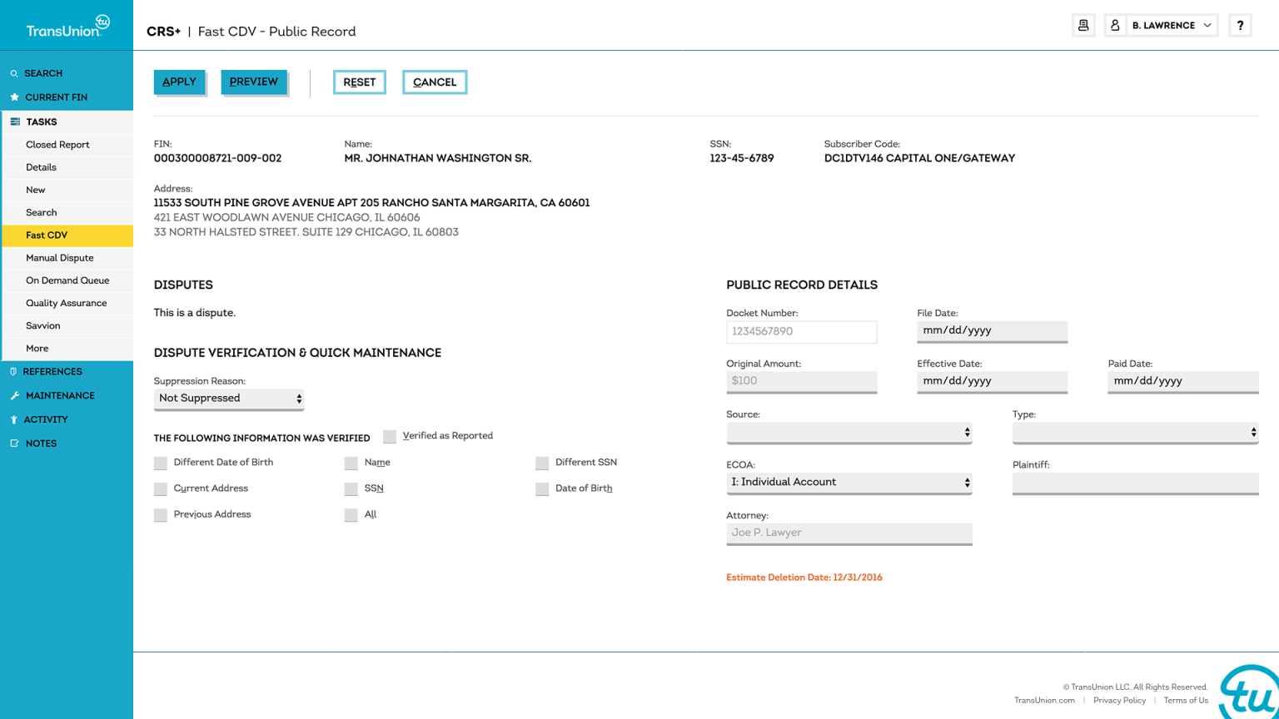
Task: Check the Verified as Reported checkbox
Action: (390, 437)
